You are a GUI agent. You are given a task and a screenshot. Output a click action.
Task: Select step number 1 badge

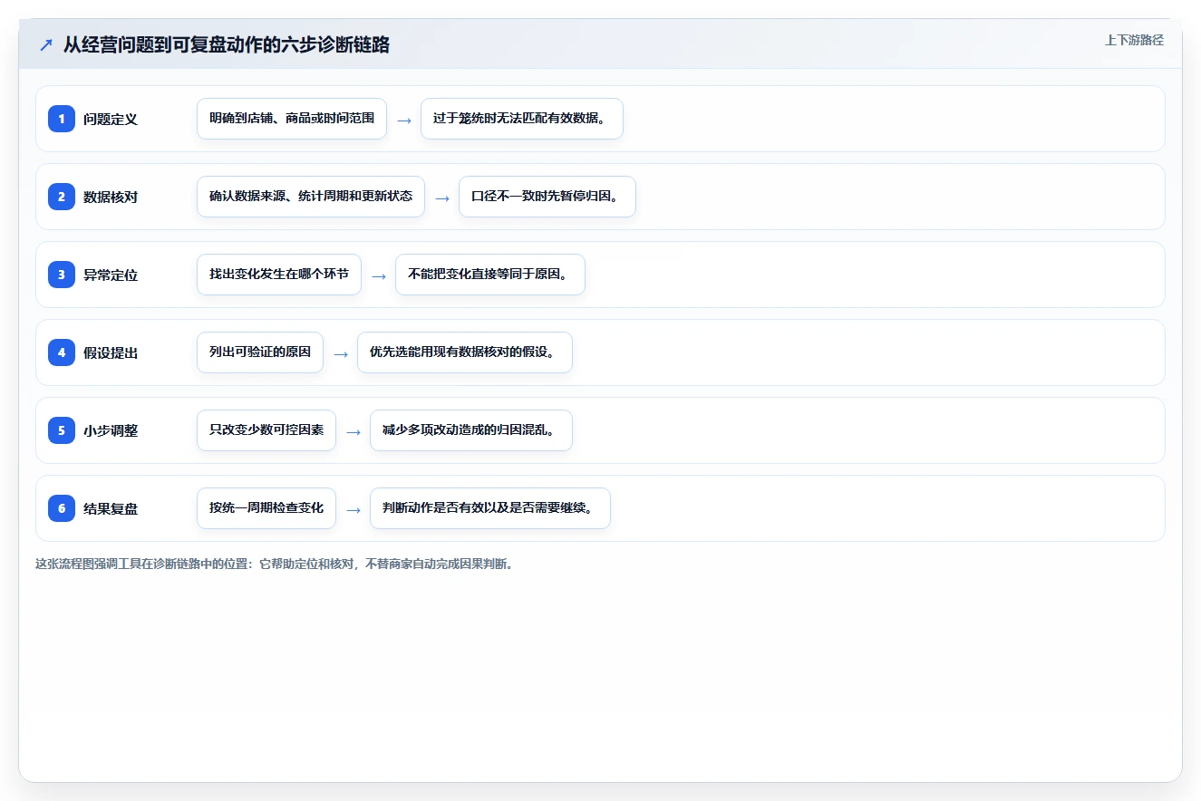tap(62, 119)
